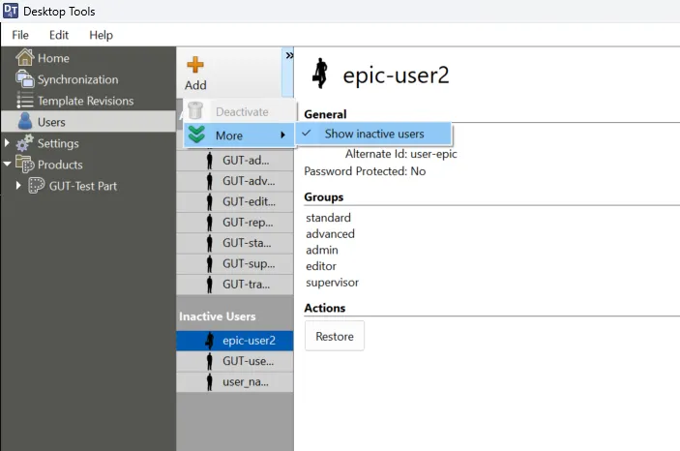The width and height of the screenshot is (680, 451).
Task: Click the green More chevrons icon
Action: tap(196, 135)
